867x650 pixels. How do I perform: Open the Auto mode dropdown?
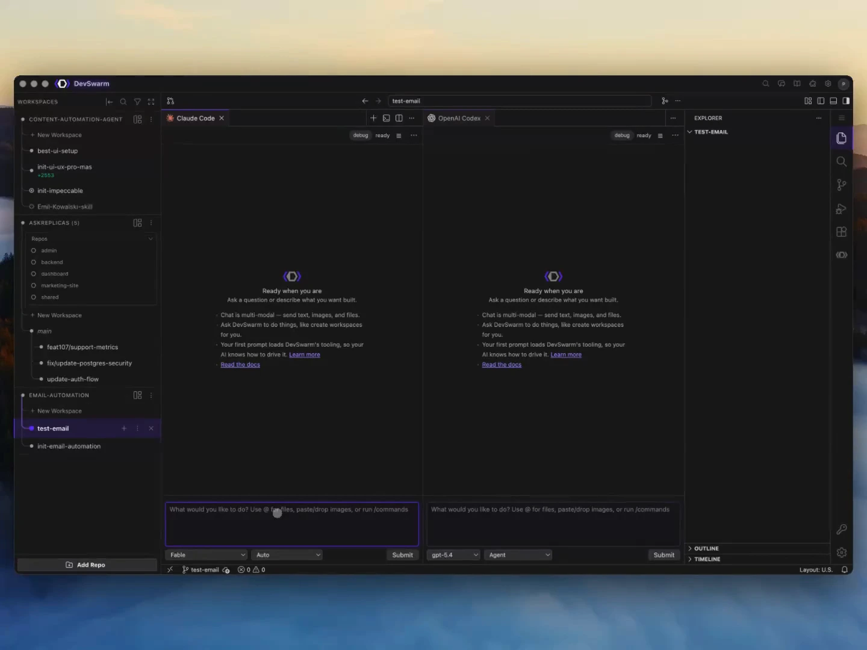coord(287,555)
